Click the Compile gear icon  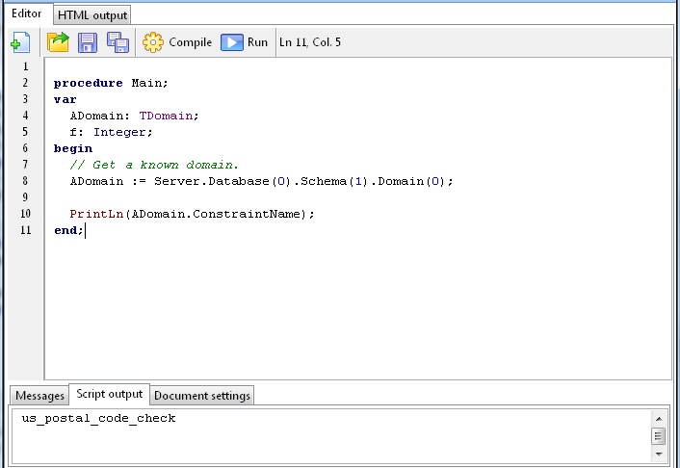coord(153,42)
